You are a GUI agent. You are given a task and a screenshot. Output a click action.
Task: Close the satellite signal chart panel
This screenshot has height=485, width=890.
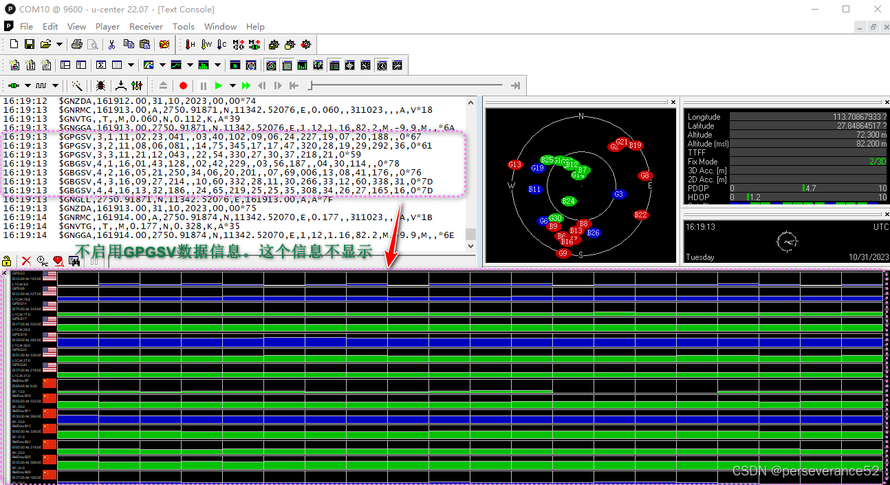point(4,273)
